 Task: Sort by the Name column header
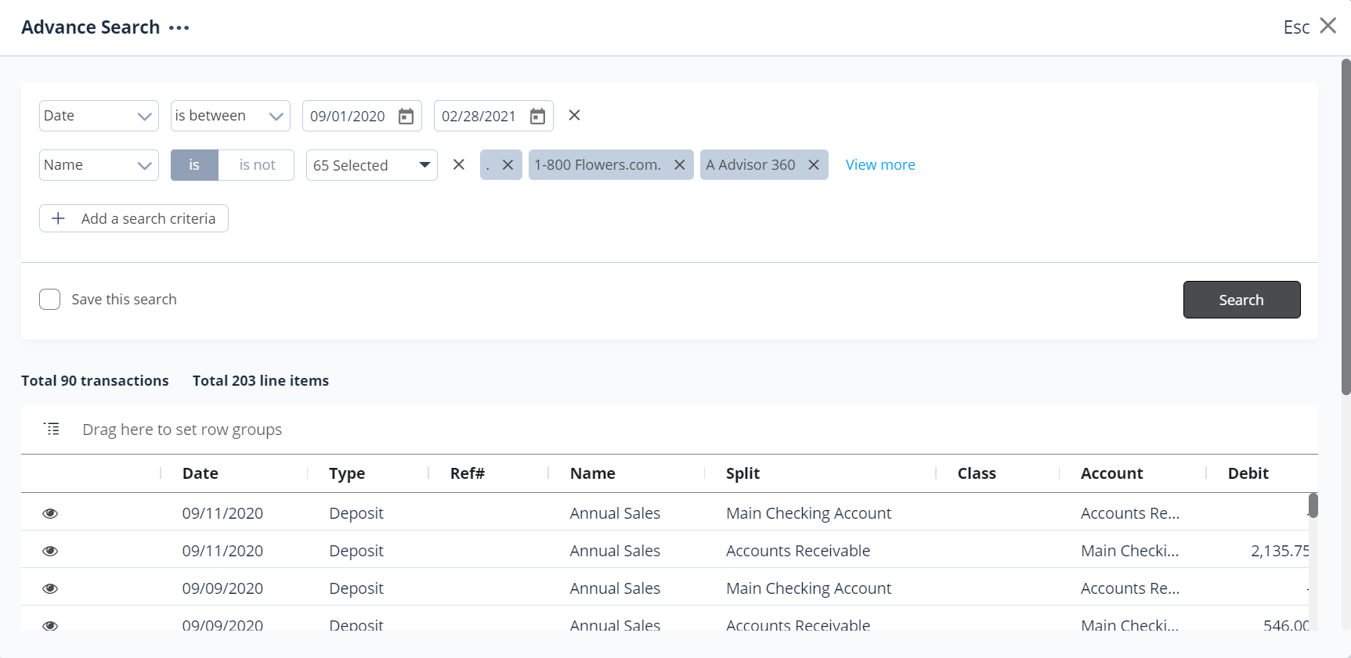click(593, 473)
